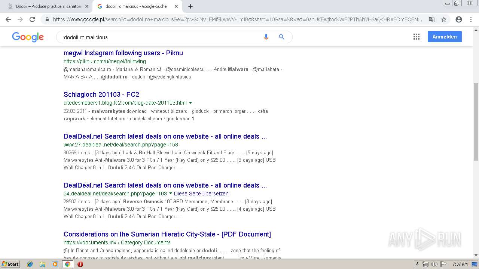The width and height of the screenshot is (479, 269).
Task: Reload the current page
Action: 32,19
